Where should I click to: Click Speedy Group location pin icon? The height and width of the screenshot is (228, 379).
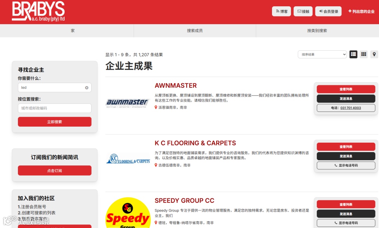pyautogui.click(x=156, y=223)
